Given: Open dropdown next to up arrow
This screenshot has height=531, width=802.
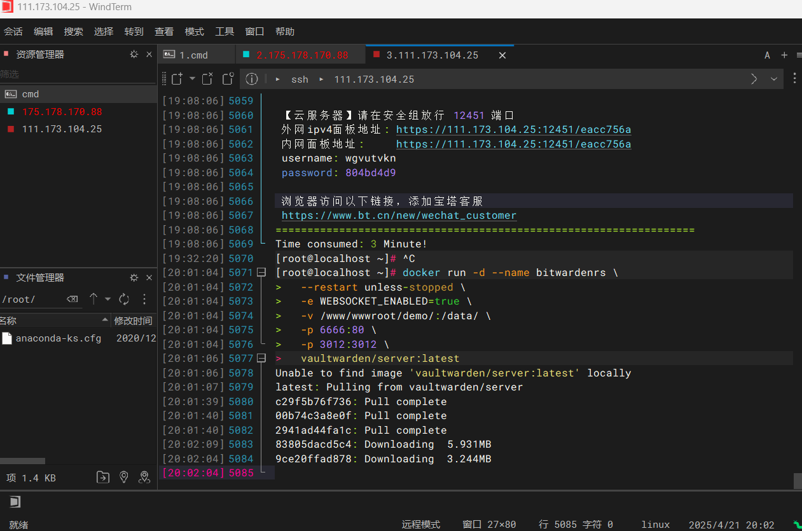Looking at the screenshot, I should pyautogui.click(x=107, y=299).
